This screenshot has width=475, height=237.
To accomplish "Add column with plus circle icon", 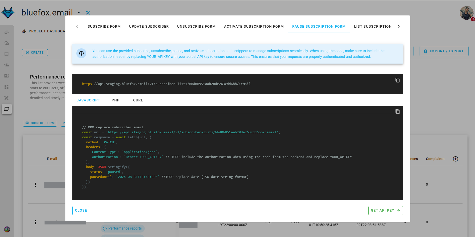I will [456, 159].
